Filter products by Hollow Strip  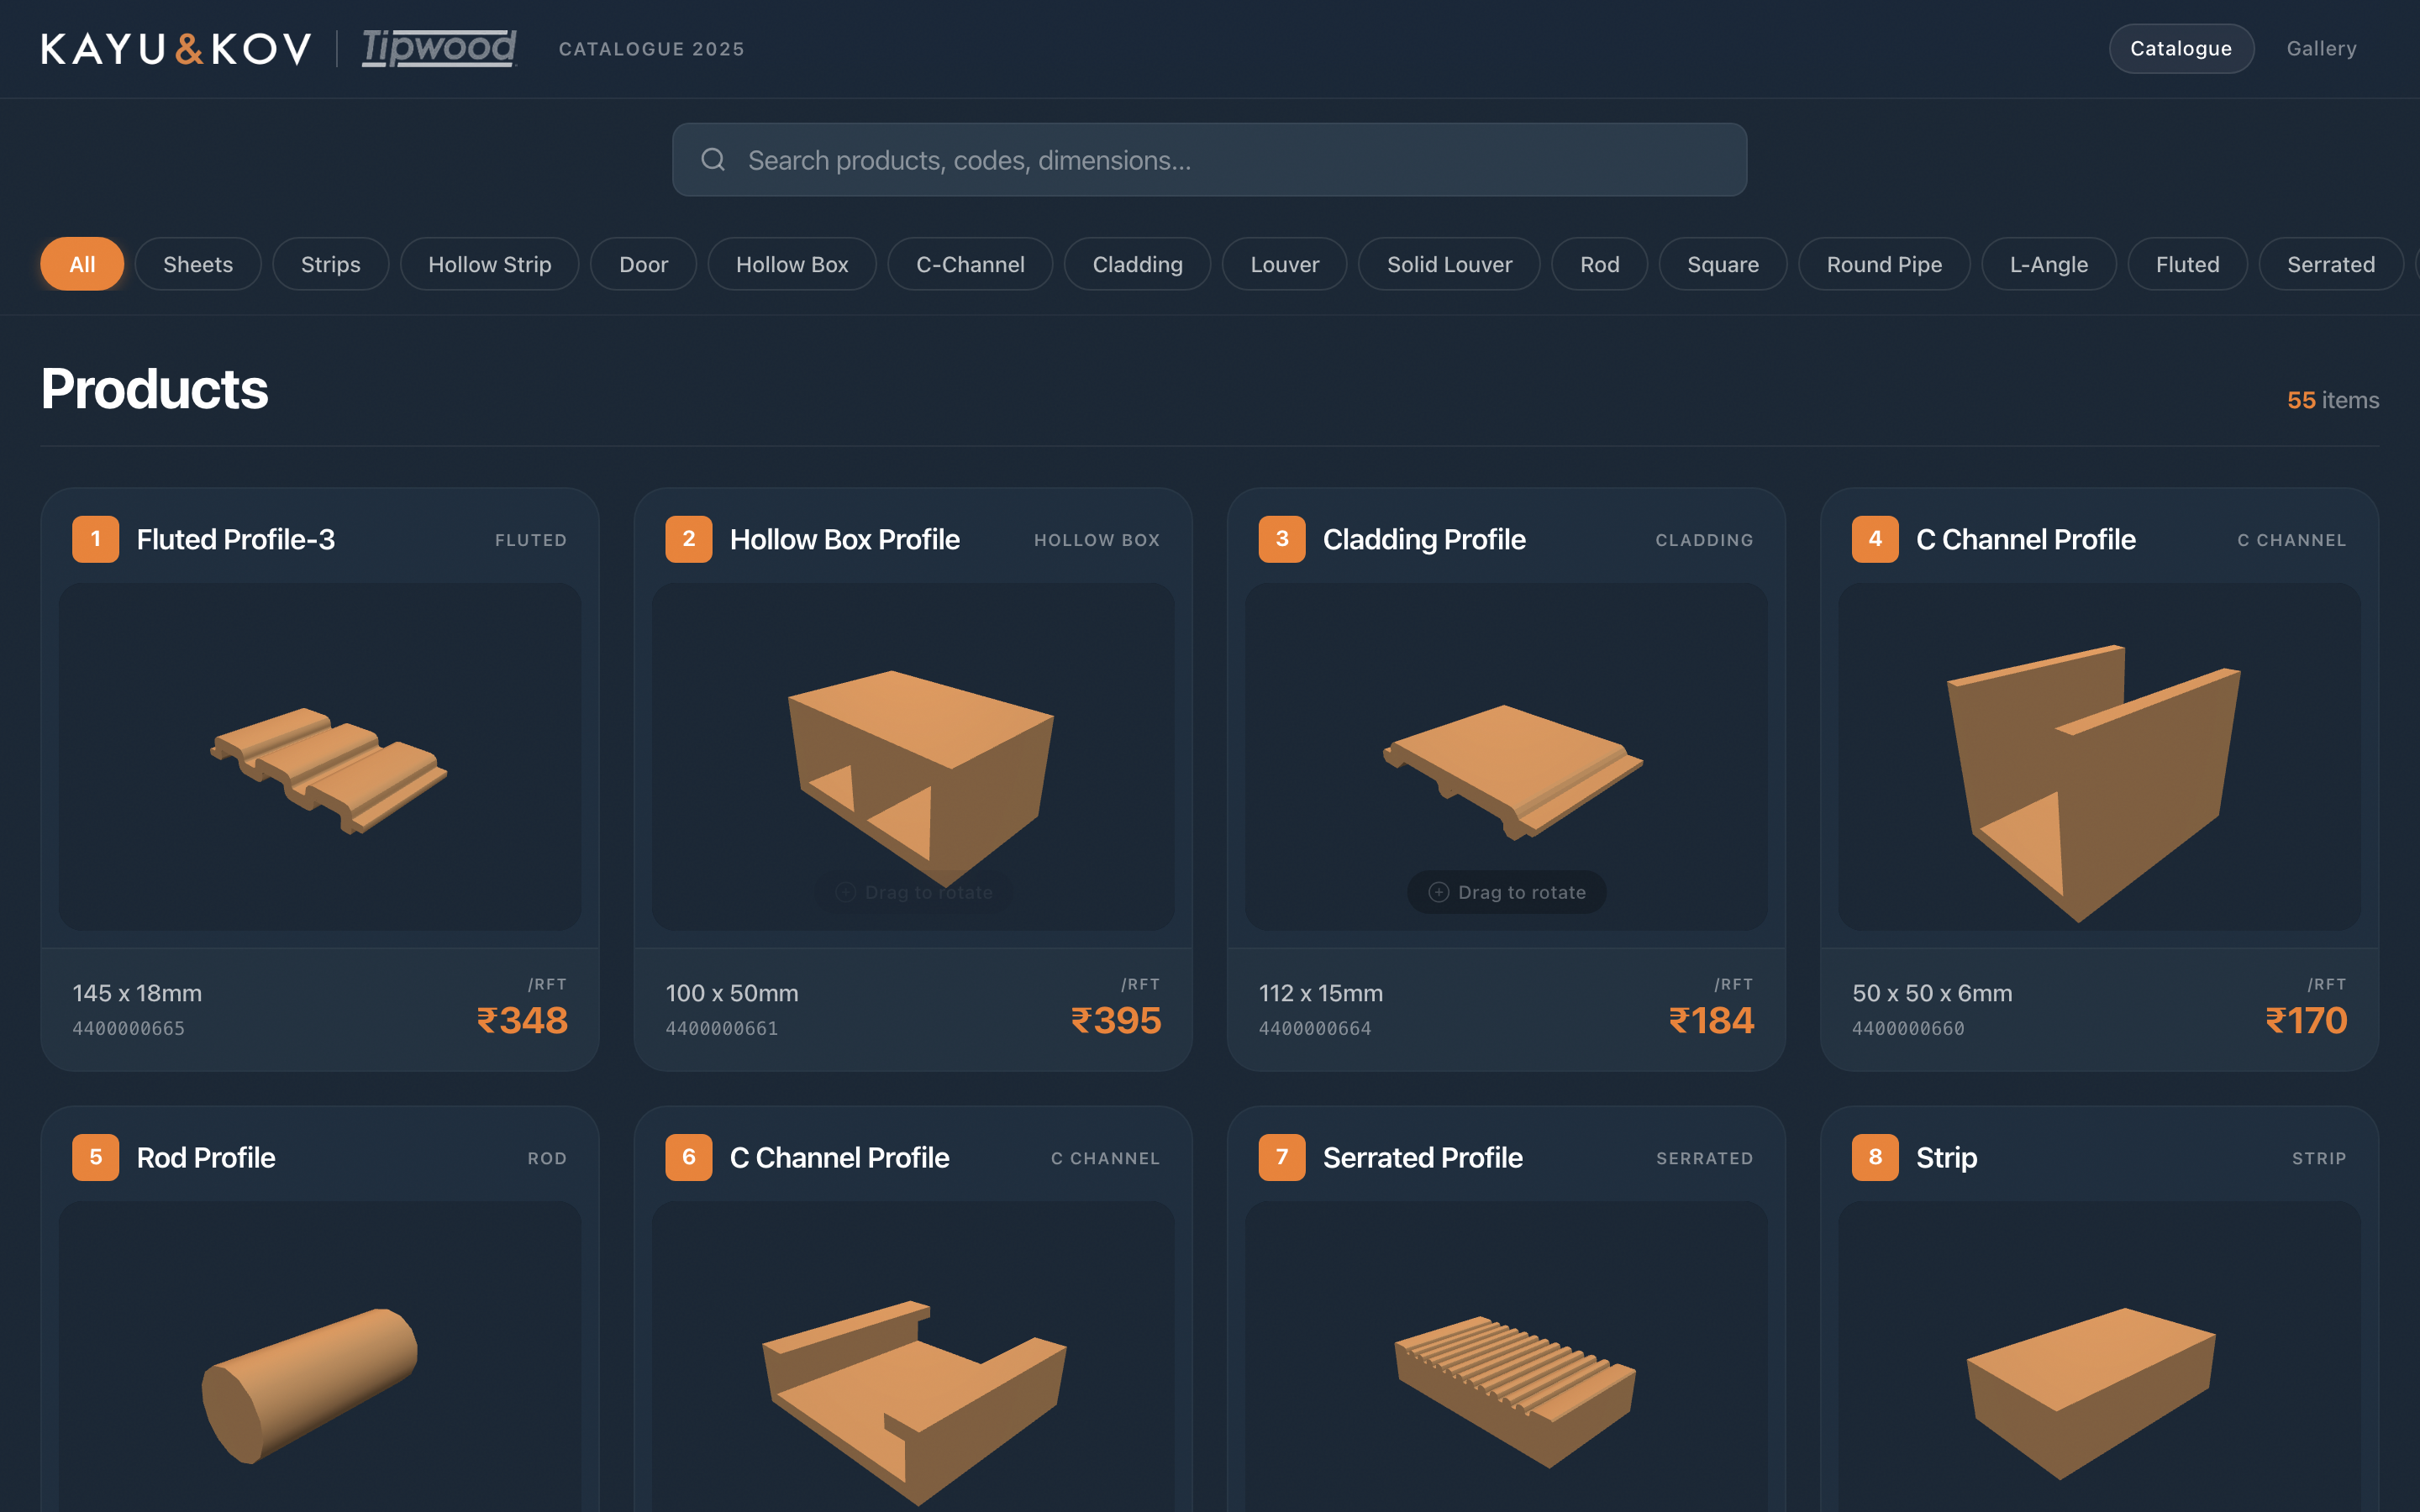490,264
